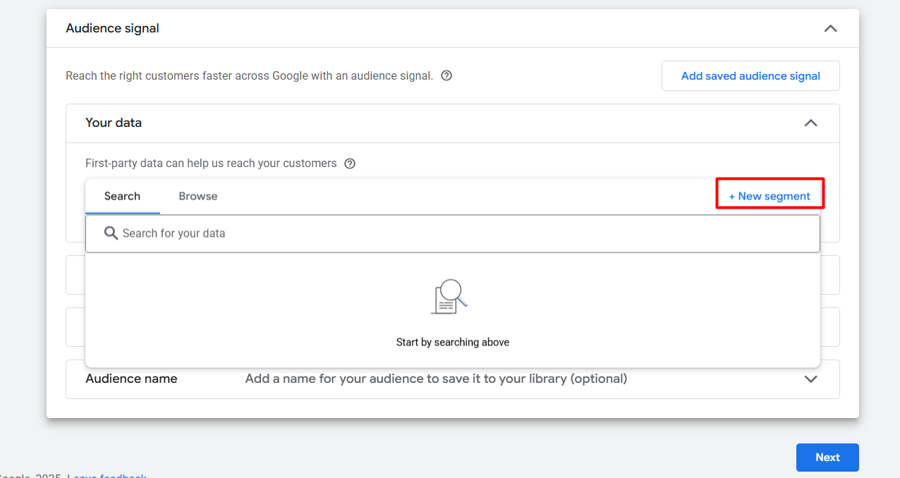Expand the Audience name dropdown arrow
Viewport: 900px width, 478px height.
[x=810, y=379]
